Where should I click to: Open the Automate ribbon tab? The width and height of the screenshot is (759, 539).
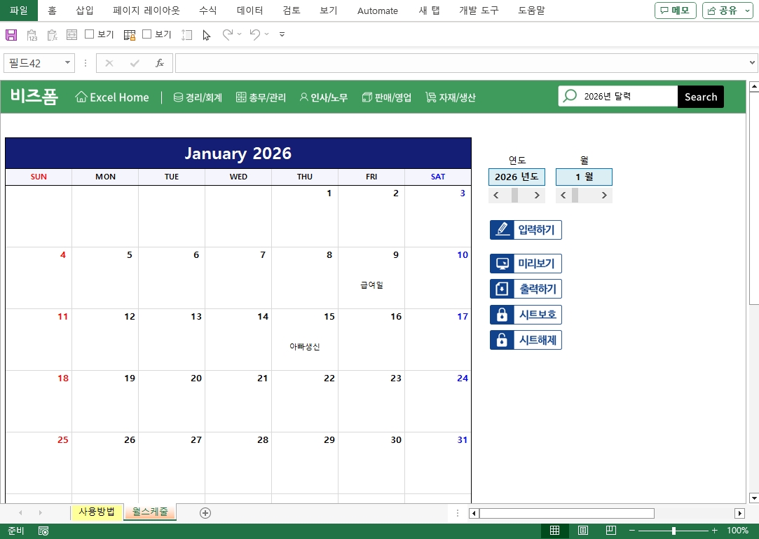(378, 11)
